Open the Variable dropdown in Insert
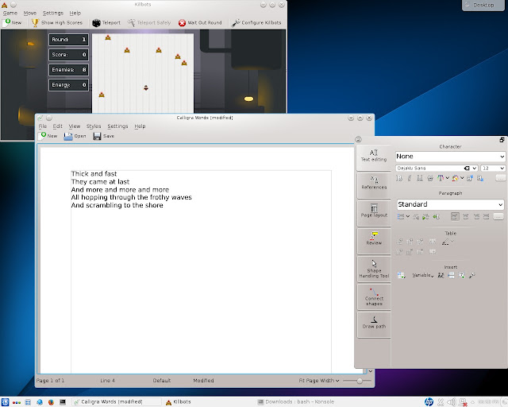 [423, 276]
